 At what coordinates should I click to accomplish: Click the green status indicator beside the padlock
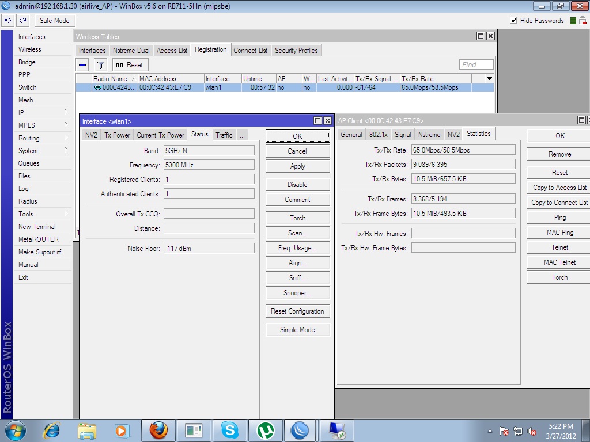coord(573,21)
